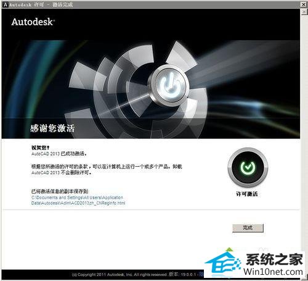Click the blue privacy link beside version number

201,274
